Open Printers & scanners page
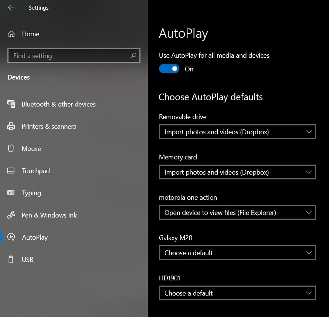This screenshot has height=317, width=329. [49, 127]
